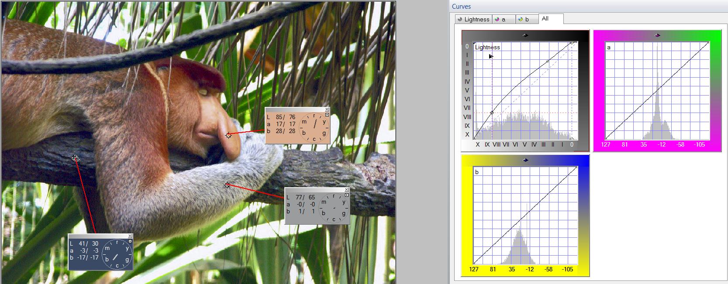Close the gray fur sample info box
This screenshot has height=284, width=728.
point(347,190)
